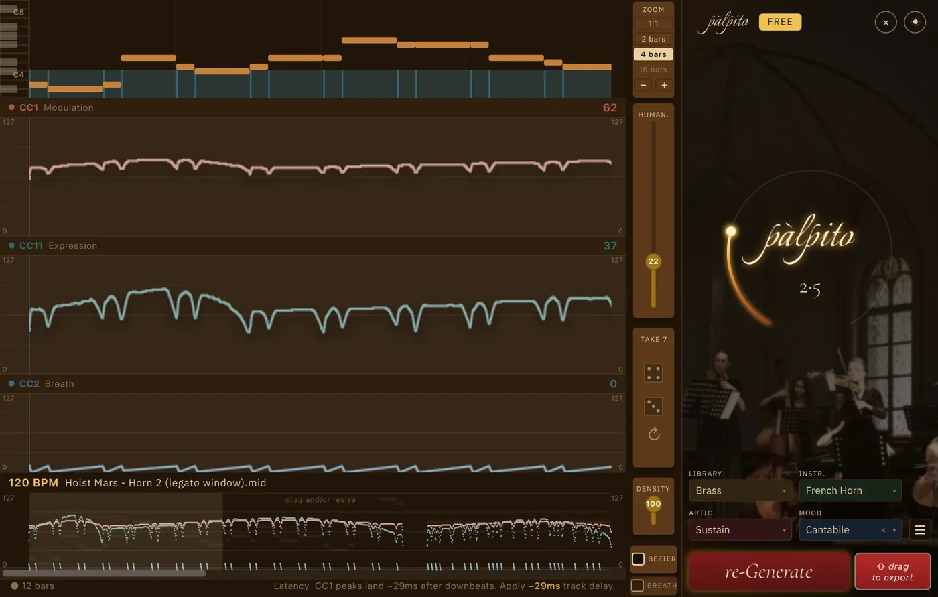The image size is (938, 597).
Task: Click the circular refresh arrow icon under Take 7
Action: point(654,434)
